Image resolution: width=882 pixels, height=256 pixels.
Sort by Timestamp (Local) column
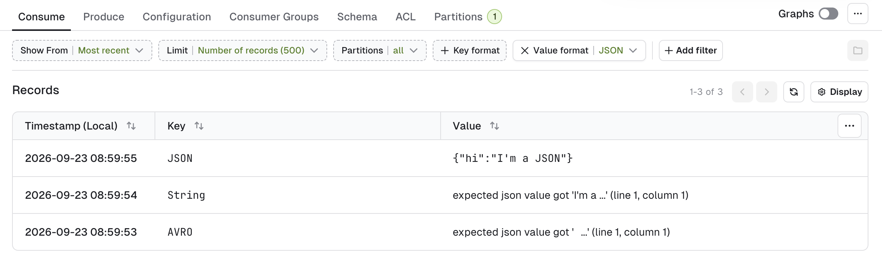click(131, 126)
